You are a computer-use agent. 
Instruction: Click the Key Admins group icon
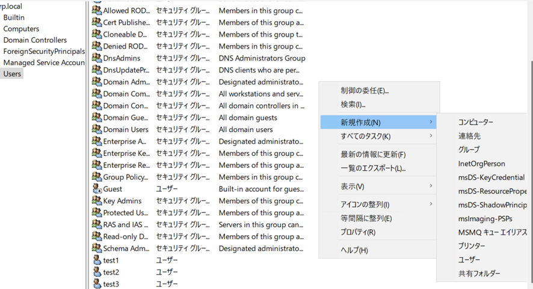pyautogui.click(x=97, y=201)
